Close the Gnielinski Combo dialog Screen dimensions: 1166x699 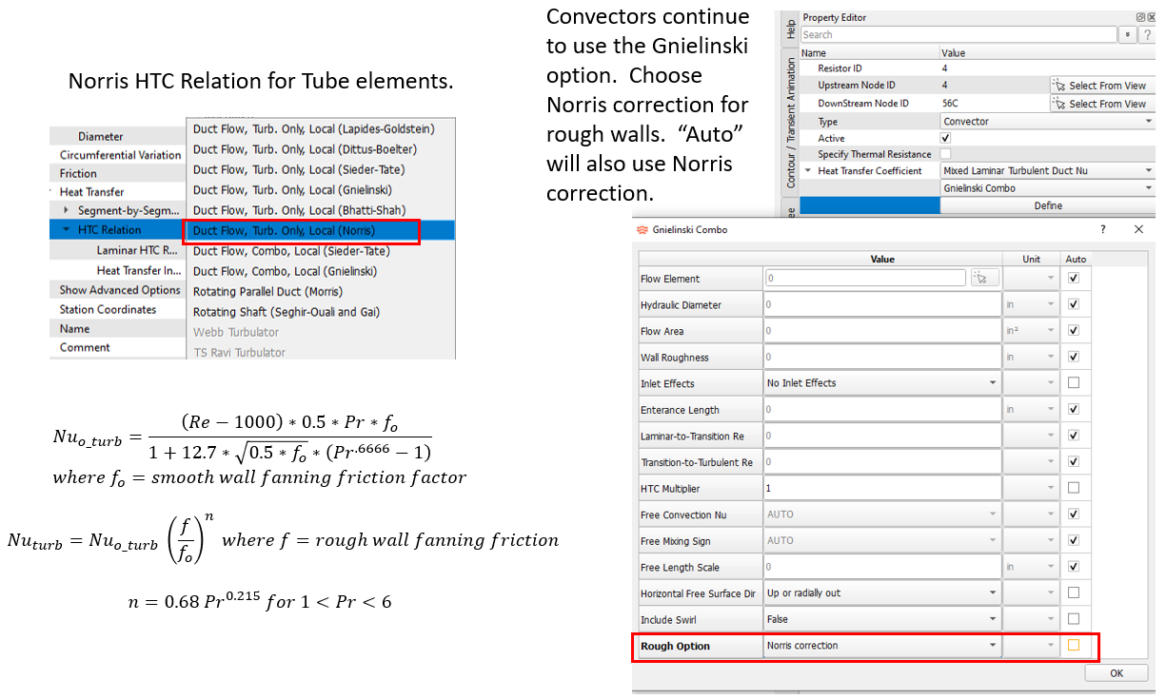[1138, 229]
